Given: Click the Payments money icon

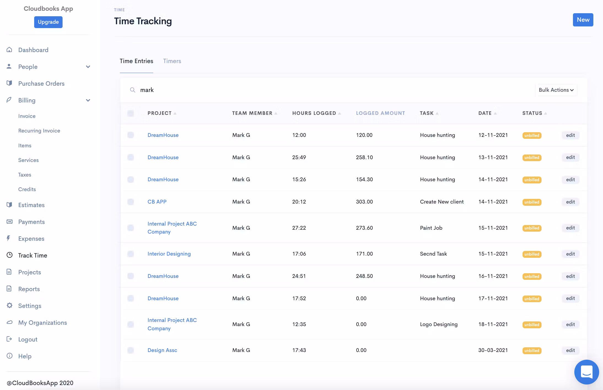Looking at the screenshot, I should (9, 221).
